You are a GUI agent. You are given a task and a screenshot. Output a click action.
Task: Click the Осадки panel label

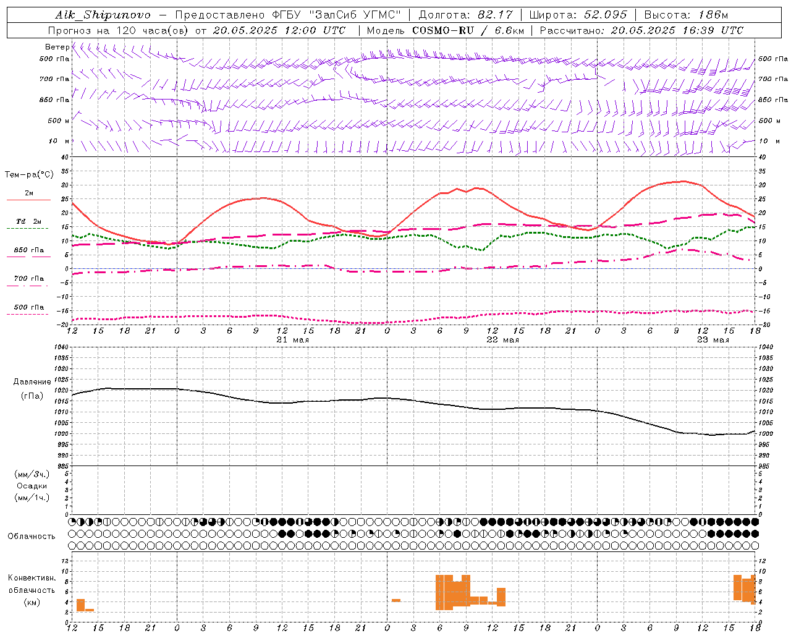coord(32,486)
